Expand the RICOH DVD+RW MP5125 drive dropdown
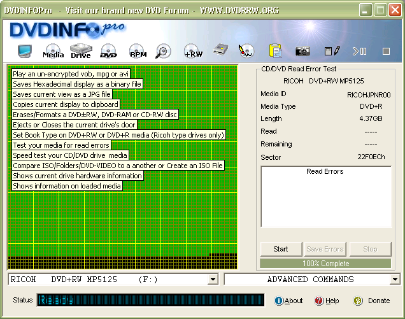This screenshot has width=405, height=319. 213,280
